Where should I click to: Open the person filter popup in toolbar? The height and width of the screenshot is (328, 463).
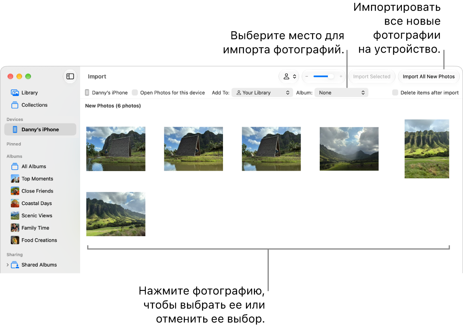[x=289, y=76]
